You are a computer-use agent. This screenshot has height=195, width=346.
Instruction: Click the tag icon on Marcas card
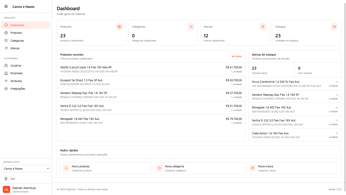click(x=263, y=27)
